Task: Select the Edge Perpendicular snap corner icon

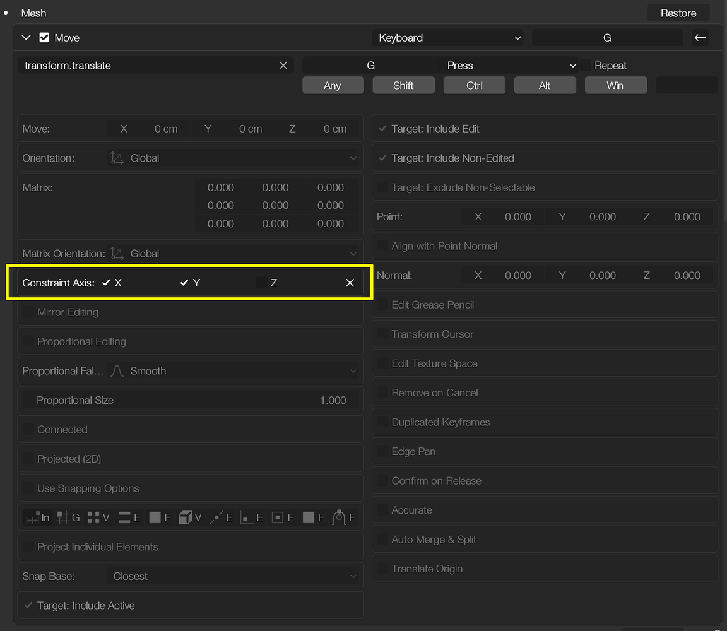Action: click(247, 517)
